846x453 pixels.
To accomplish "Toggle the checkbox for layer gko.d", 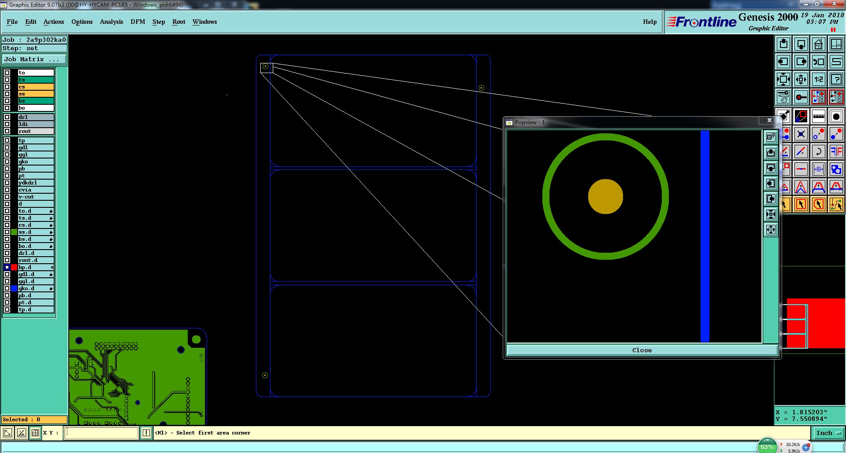I will tap(7, 288).
